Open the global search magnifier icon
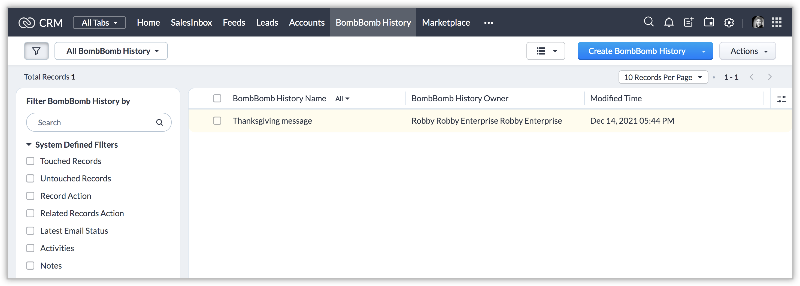This screenshot has width=800, height=286. (649, 22)
